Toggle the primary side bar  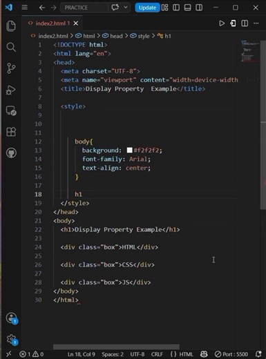click(x=176, y=8)
